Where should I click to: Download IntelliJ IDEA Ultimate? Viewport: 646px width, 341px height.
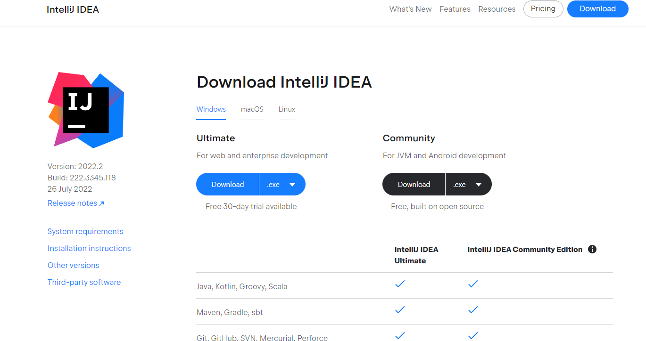(228, 184)
